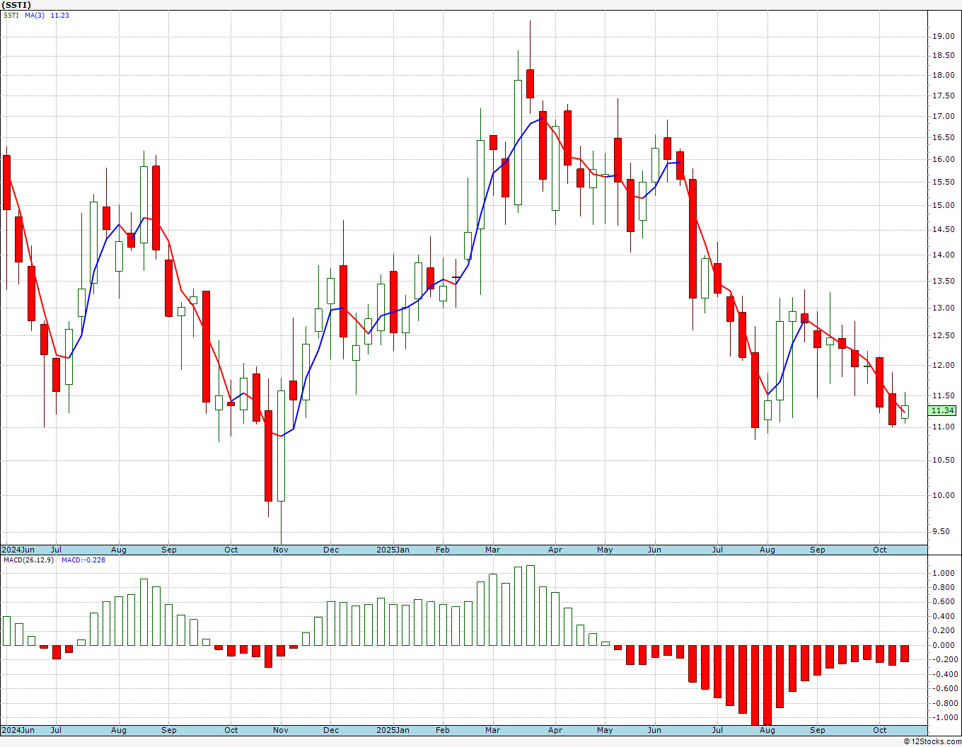Click "Dec" on the MACD panel date axis
Viewport: 962px width, 747px height.
coord(331,730)
